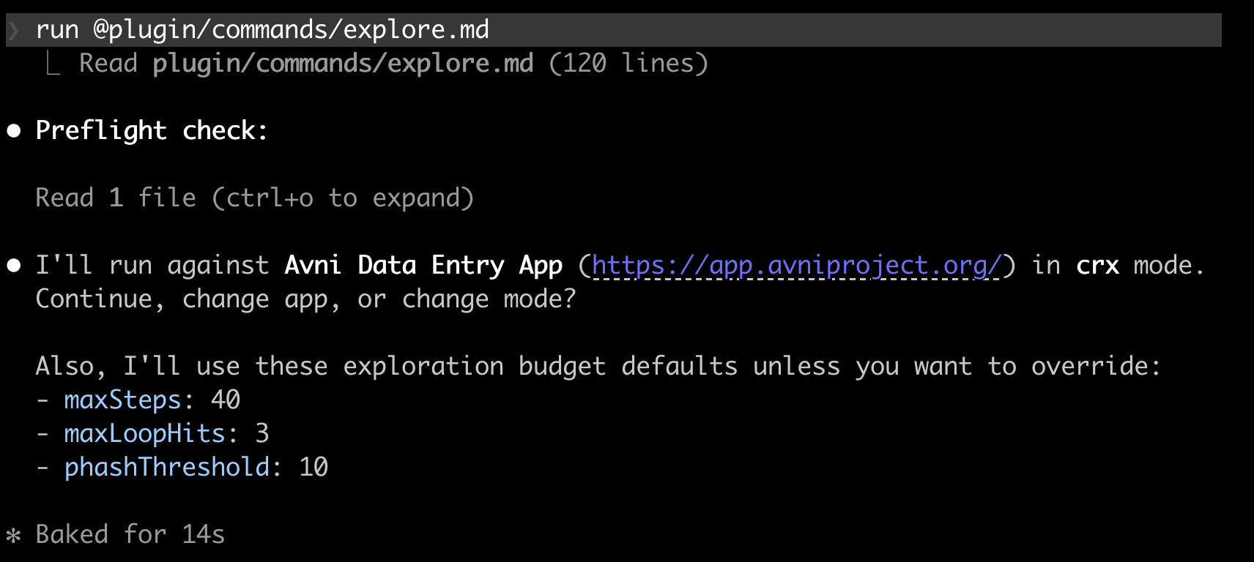This screenshot has width=1254, height=562.
Task: Open the https://app.avniproject.org/ link
Action: tap(796, 265)
